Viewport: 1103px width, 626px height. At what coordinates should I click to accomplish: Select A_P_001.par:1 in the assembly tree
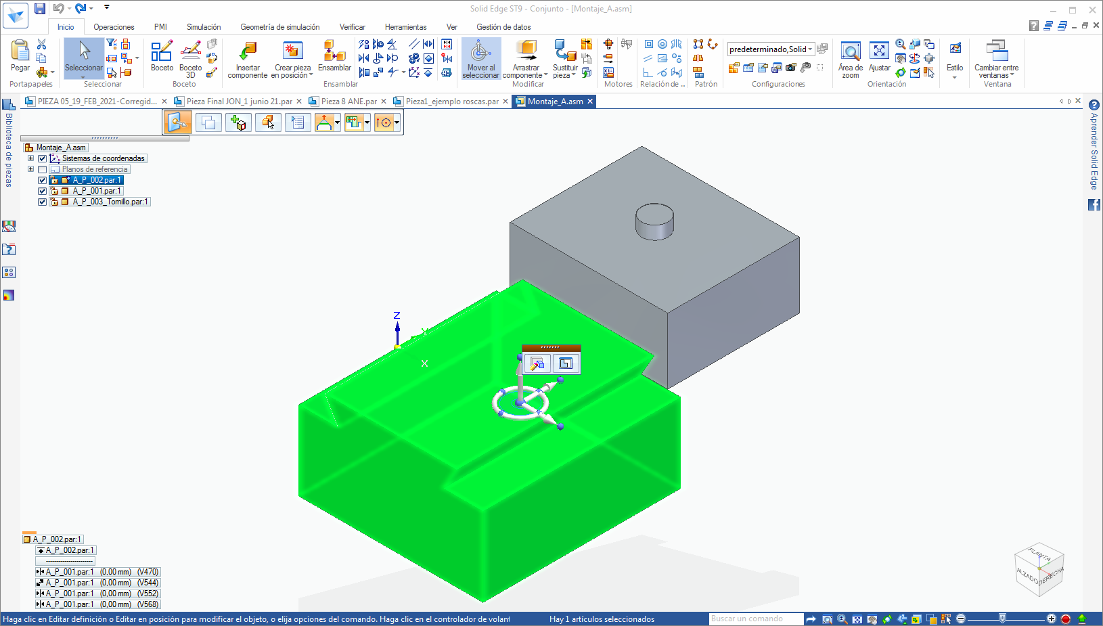point(97,191)
